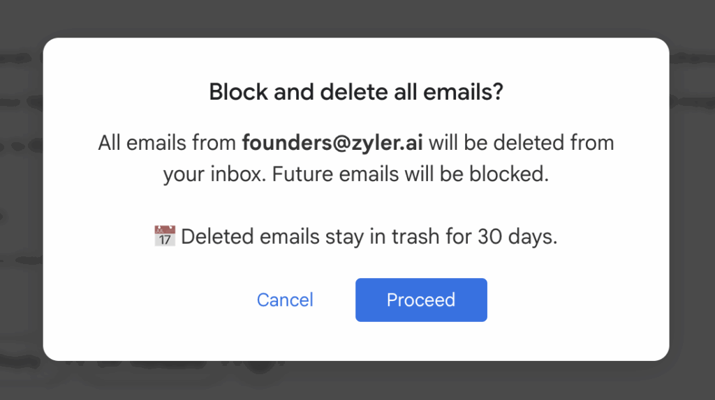Click the '30 days' text
Screen dimensions: 715x400
click(x=517, y=237)
